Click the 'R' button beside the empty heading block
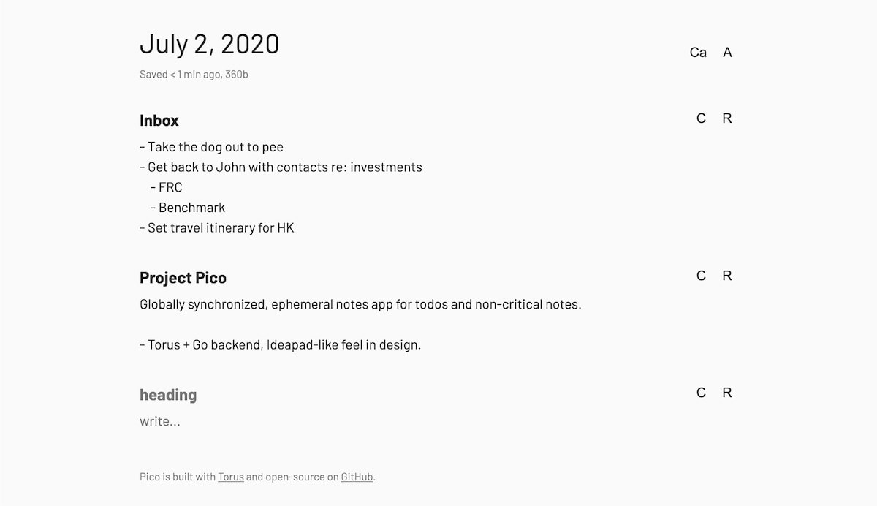 [x=727, y=393]
